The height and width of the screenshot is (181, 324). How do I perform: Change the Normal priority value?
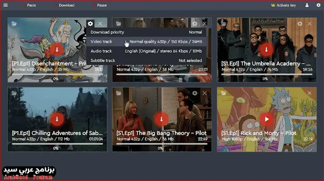click(x=195, y=32)
